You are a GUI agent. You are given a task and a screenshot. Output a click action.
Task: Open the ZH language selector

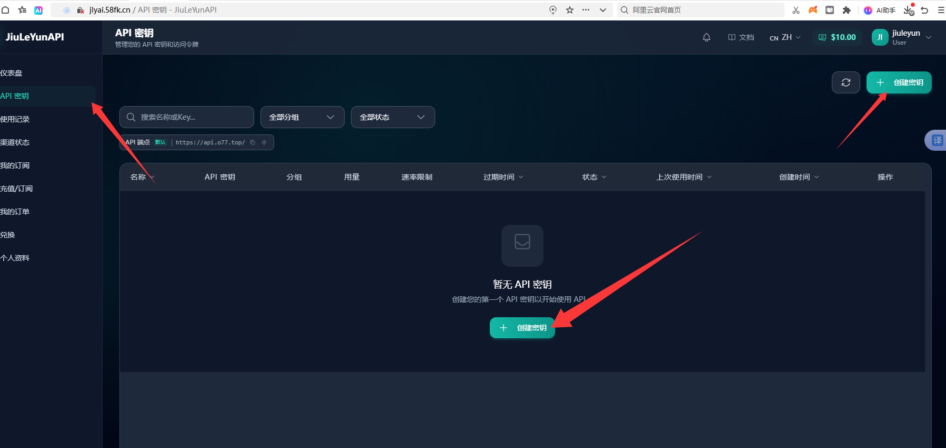[785, 37]
